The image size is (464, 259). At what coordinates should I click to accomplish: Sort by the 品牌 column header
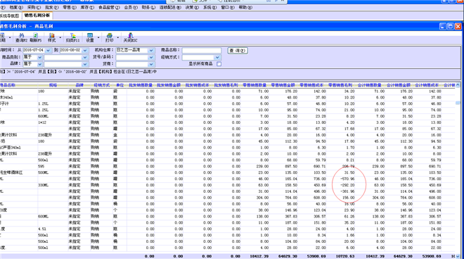point(79,85)
